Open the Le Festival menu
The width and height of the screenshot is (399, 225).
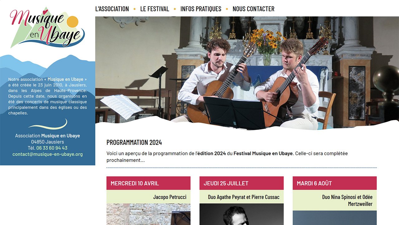155,9
